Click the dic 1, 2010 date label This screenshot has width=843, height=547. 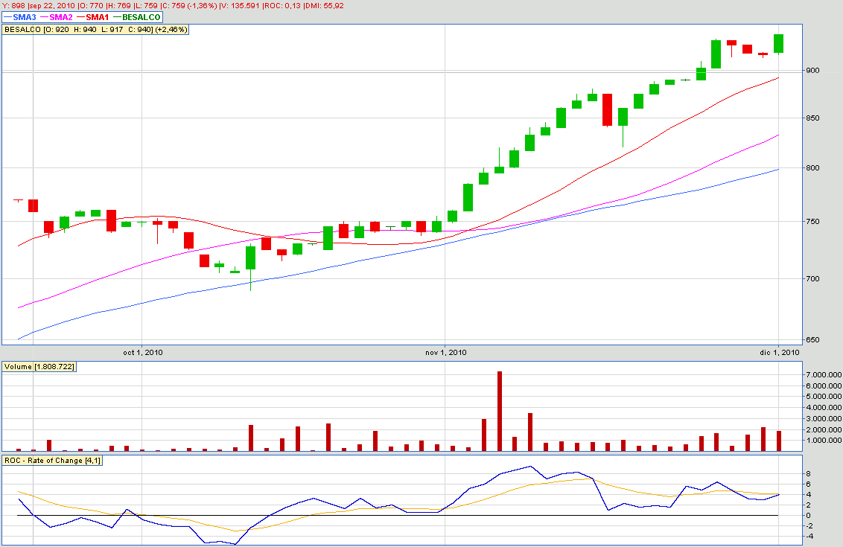pyautogui.click(x=780, y=353)
